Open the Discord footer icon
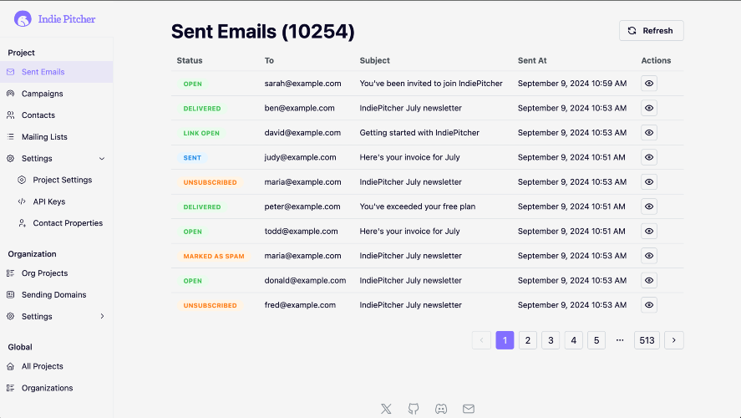Screen dimensions: 741x418 tap(441, 409)
